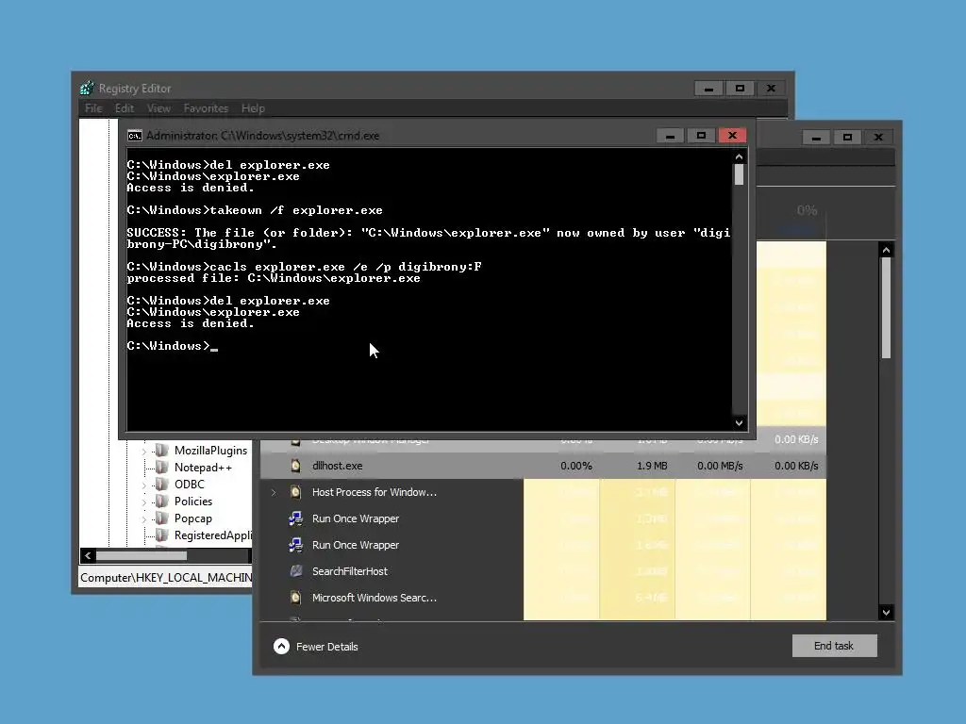The width and height of the screenshot is (966, 724).
Task: Click Task Manager vertical scrollbar thumb
Action: point(886,308)
